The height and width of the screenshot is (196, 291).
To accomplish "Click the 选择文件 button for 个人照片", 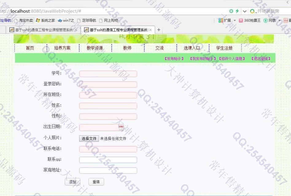I will (89, 139).
